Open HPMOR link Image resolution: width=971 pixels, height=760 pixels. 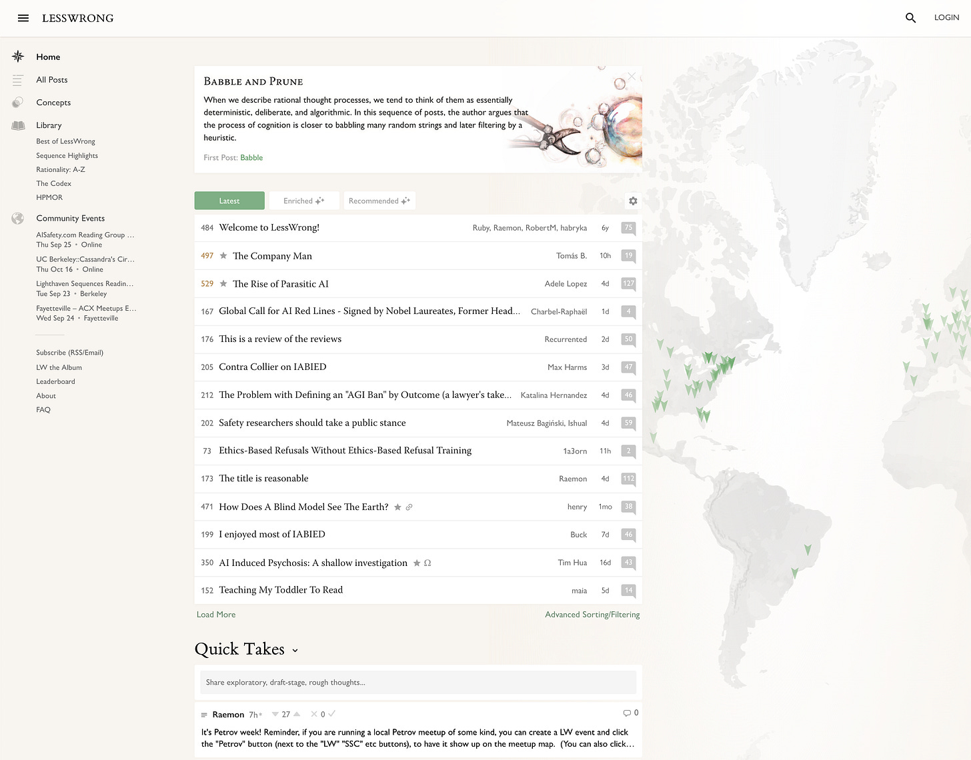click(49, 197)
